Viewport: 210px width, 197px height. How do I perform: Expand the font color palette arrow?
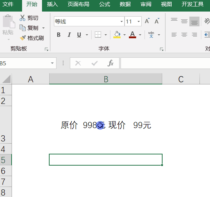140,35
